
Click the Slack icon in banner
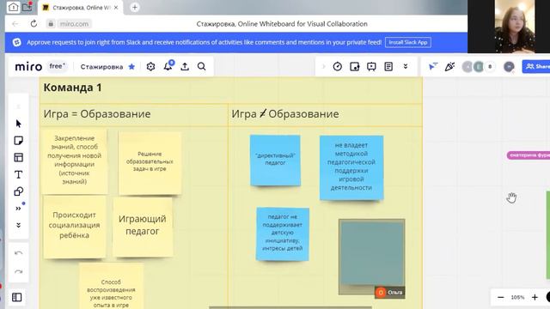pyautogui.click(x=17, y=42)
